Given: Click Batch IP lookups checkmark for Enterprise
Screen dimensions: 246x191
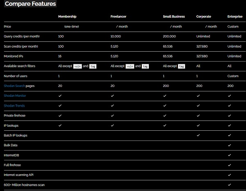Looking at the screenshot, I should click(x=229, y=135).
